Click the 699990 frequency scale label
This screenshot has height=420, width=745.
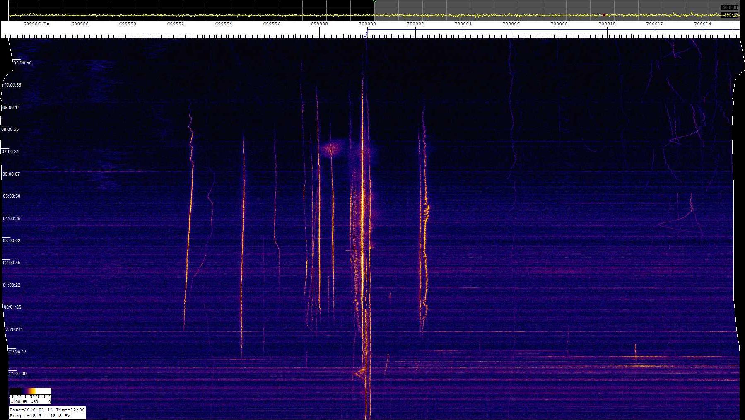128,24
